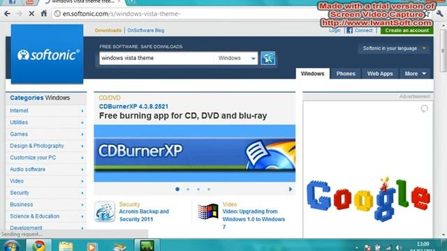Click the browser forward arrow
447x251 pixels.
tap(20, 14)
